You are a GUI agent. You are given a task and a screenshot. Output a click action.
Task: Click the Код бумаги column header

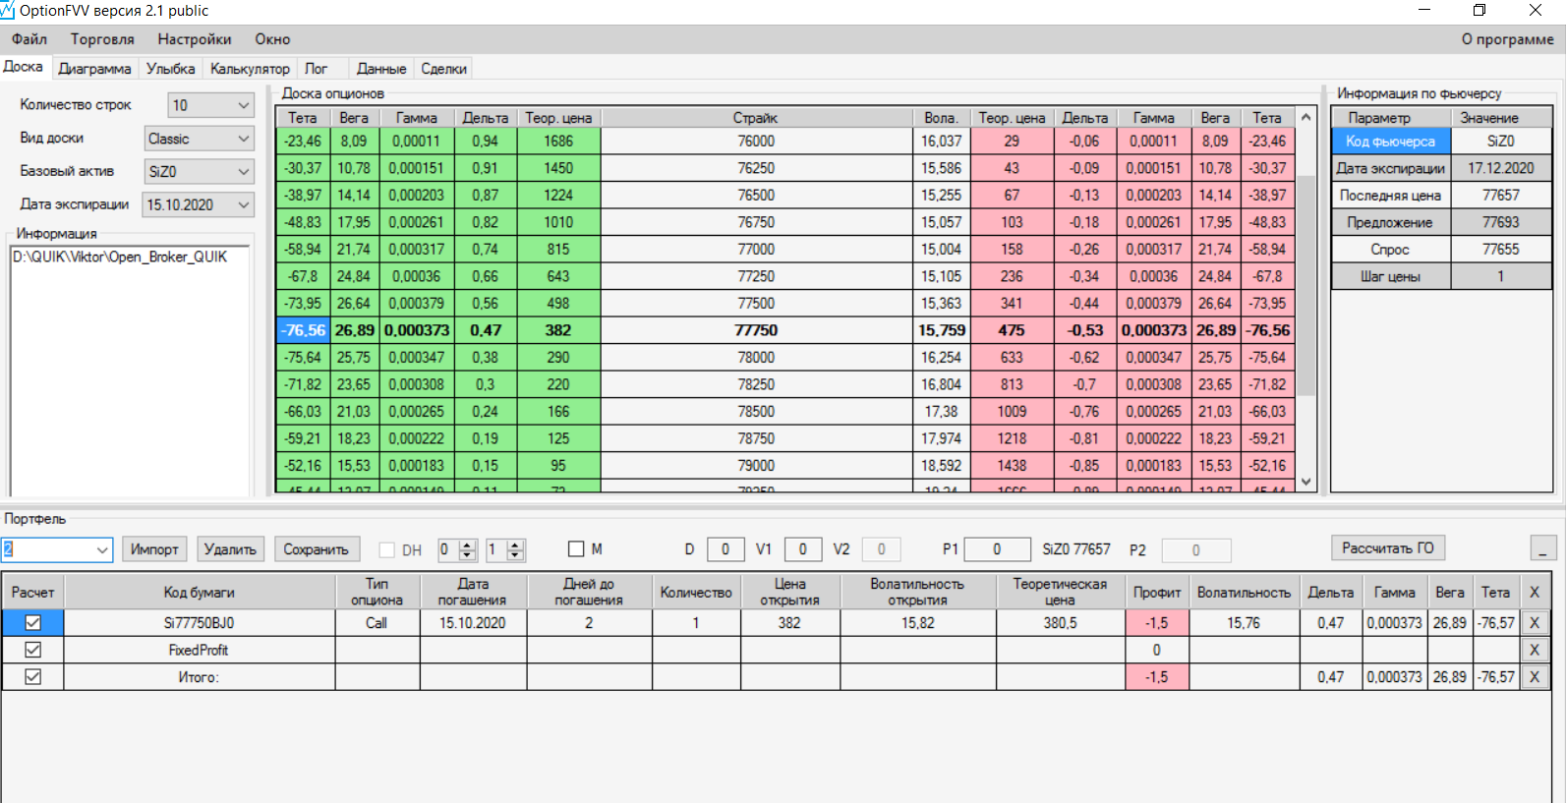(200, 592)
